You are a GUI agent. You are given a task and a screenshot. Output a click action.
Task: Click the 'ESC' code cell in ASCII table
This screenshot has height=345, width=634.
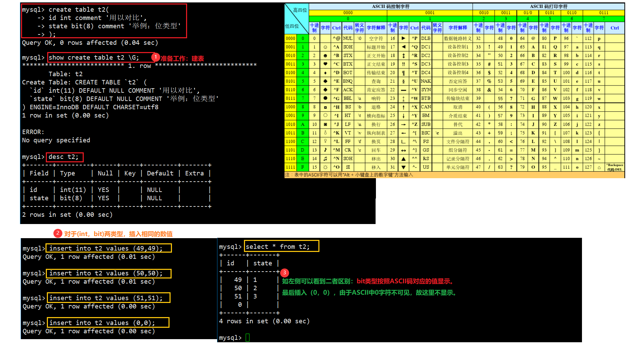(426, 133)
